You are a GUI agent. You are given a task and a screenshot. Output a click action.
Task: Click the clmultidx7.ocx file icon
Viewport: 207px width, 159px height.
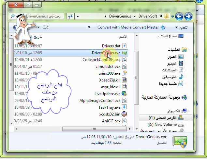point(124,67)
